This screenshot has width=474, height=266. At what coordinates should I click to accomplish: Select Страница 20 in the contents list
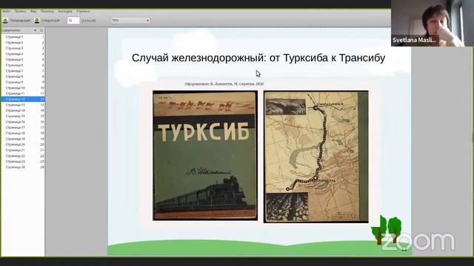coord(23,145)
